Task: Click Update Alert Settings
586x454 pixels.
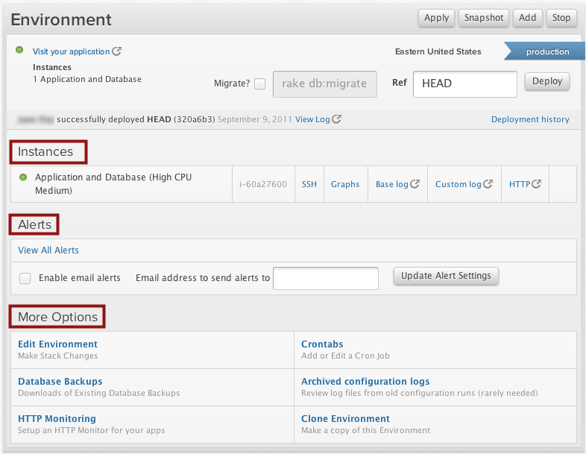Action: [x=446, y=276]
